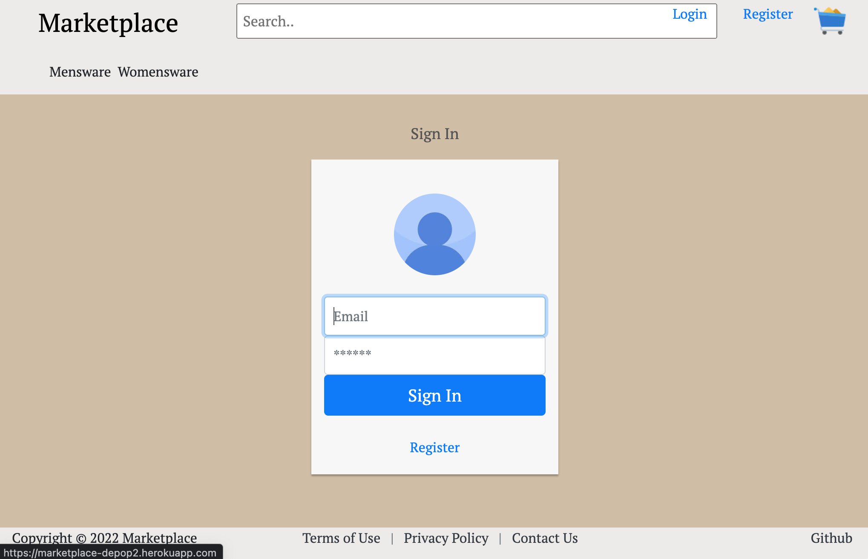Open the Login link in header
The height and width of the screenshot is (559, 868).
coord(689,14)
